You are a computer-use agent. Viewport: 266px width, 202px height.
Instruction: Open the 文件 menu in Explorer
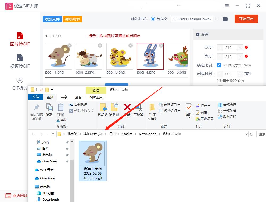click(x=36, y=97)
